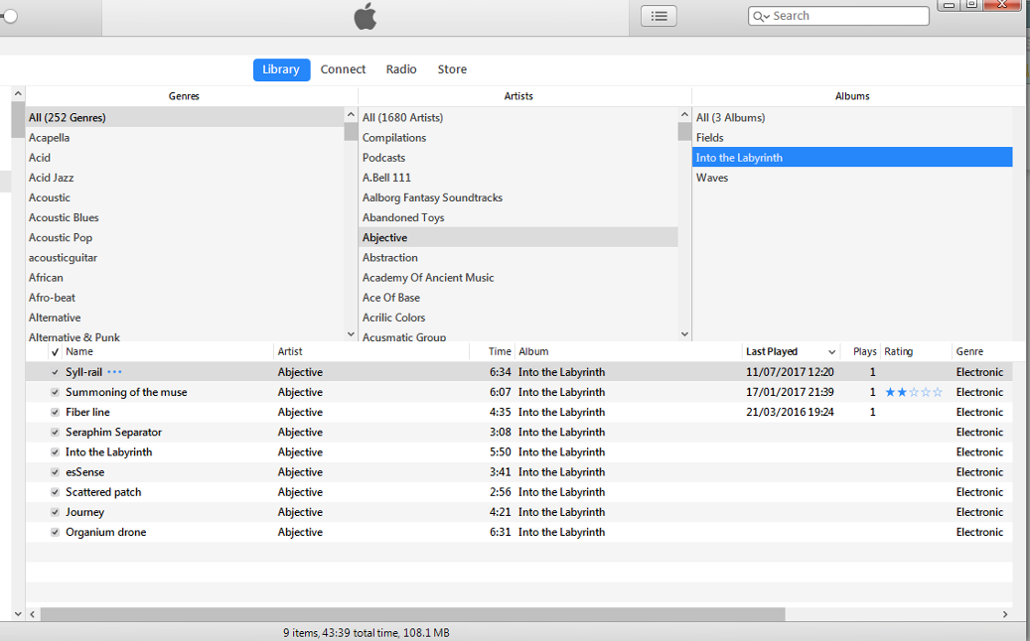Click the left arrow of the horizontal scrollbar
The width and height of the screenshot is (1030, 641).
click(33, 614)
